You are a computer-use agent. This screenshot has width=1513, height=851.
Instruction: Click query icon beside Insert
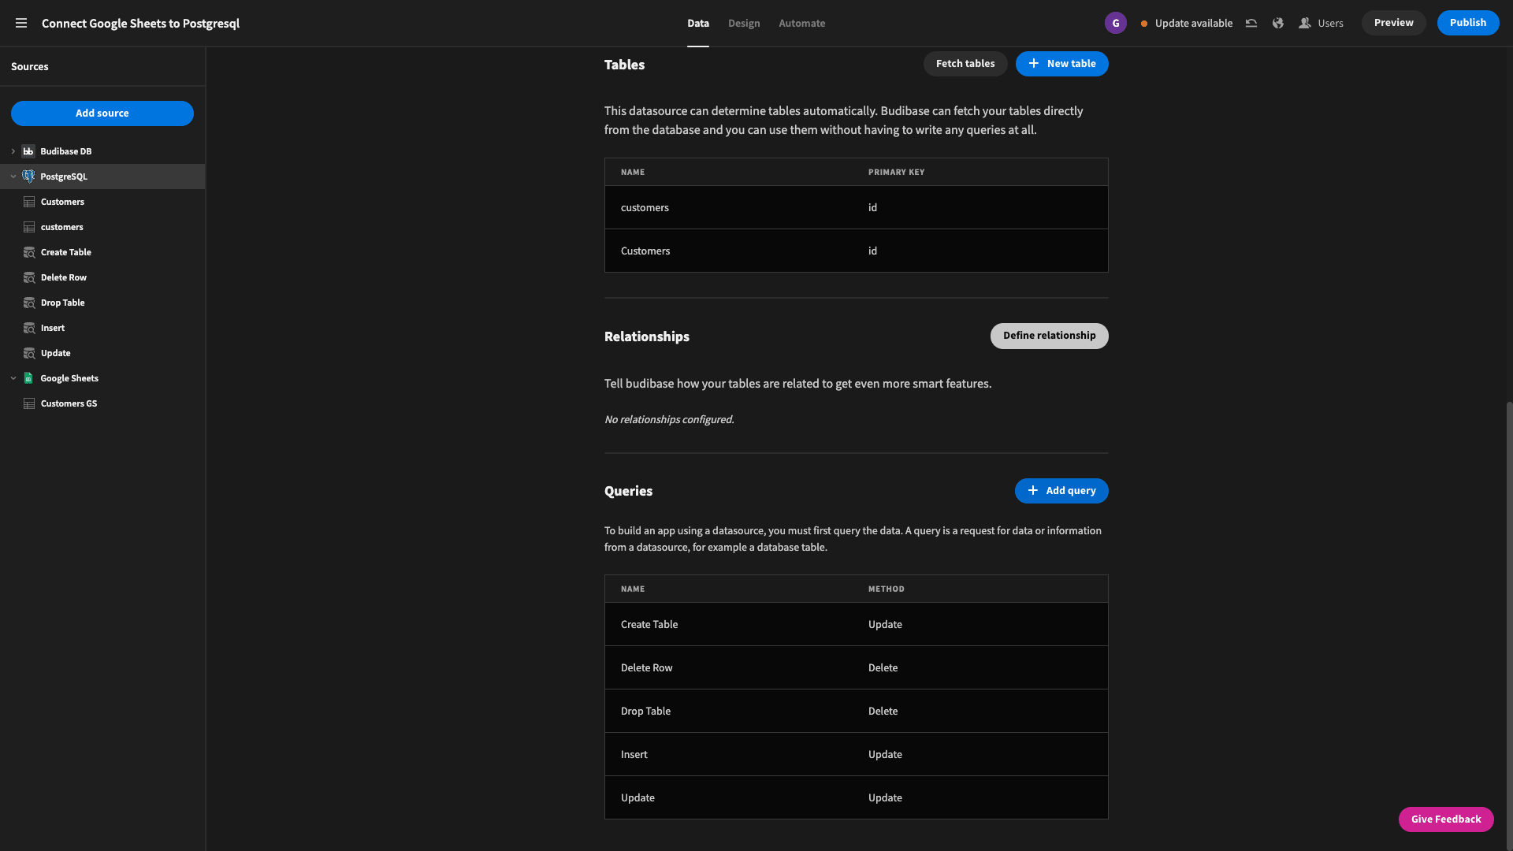[29, 328]
